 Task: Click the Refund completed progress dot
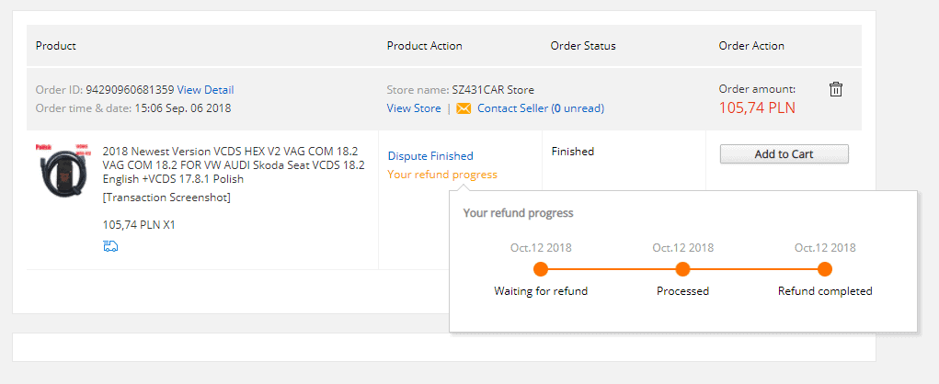pyautogui.click(x=825, y=269)
